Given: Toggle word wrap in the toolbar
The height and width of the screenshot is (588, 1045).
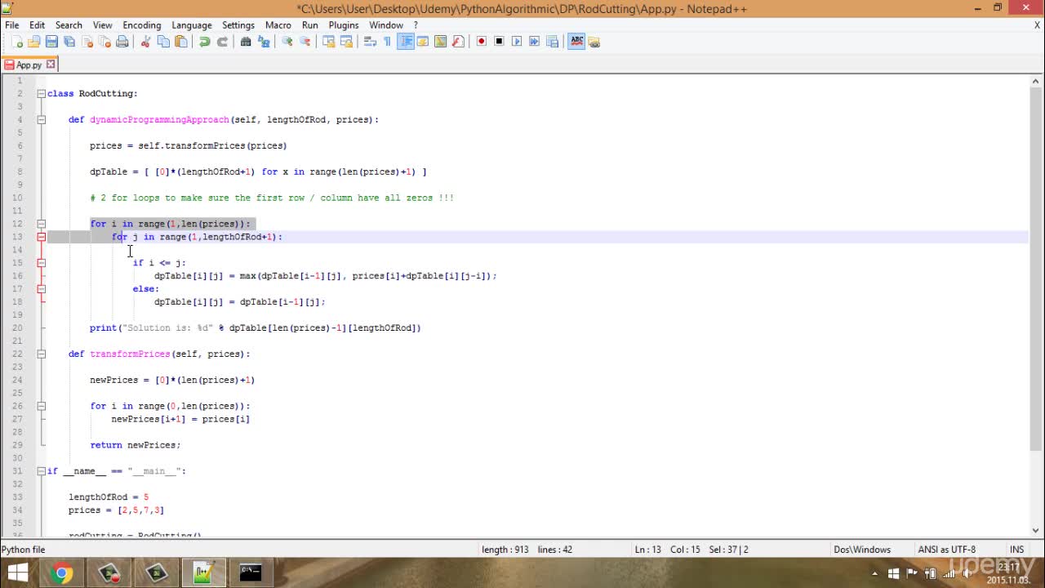Looking at the screenshot, I should [x=370, y=42].
